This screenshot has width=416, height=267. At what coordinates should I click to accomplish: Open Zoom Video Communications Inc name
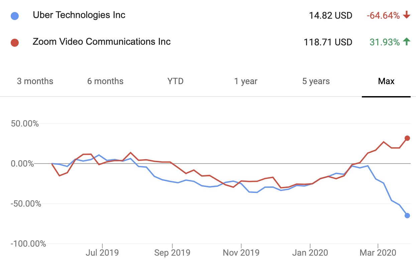pyautogui.click(x=102, y=42)
